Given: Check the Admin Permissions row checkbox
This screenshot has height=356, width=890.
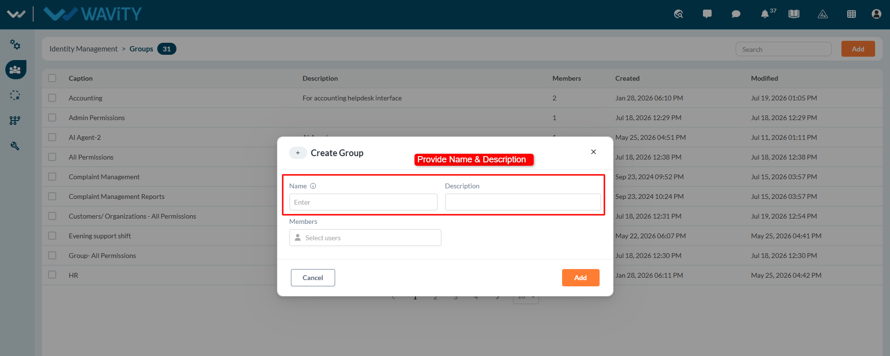Looking at the screenshot, I should [52, 118].
